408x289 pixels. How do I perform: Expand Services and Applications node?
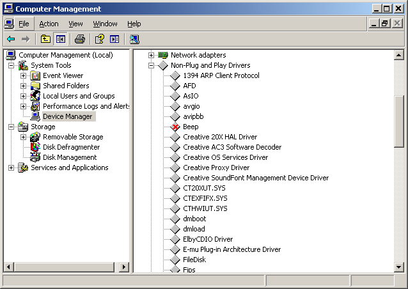click(11, 168)
